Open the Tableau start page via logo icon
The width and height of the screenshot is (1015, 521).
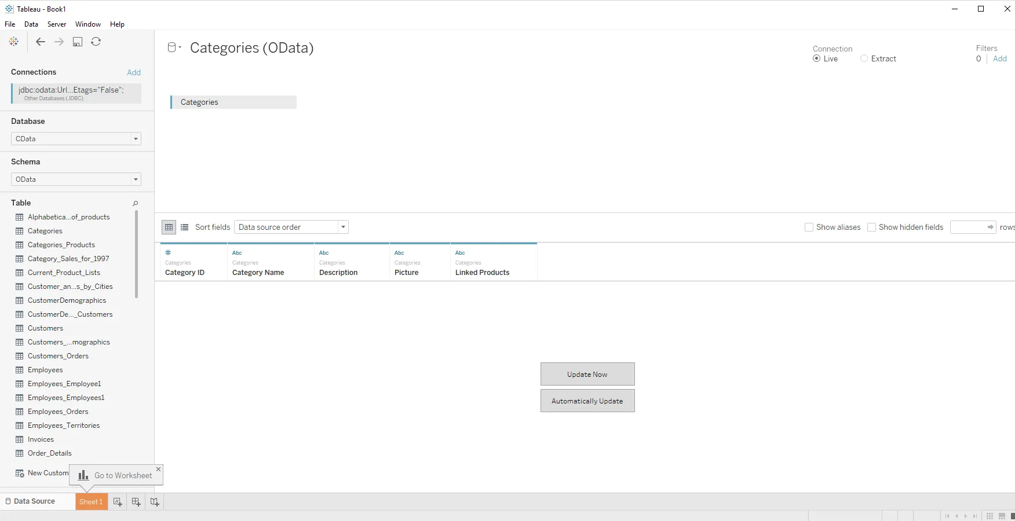click(x=13, y=41)
